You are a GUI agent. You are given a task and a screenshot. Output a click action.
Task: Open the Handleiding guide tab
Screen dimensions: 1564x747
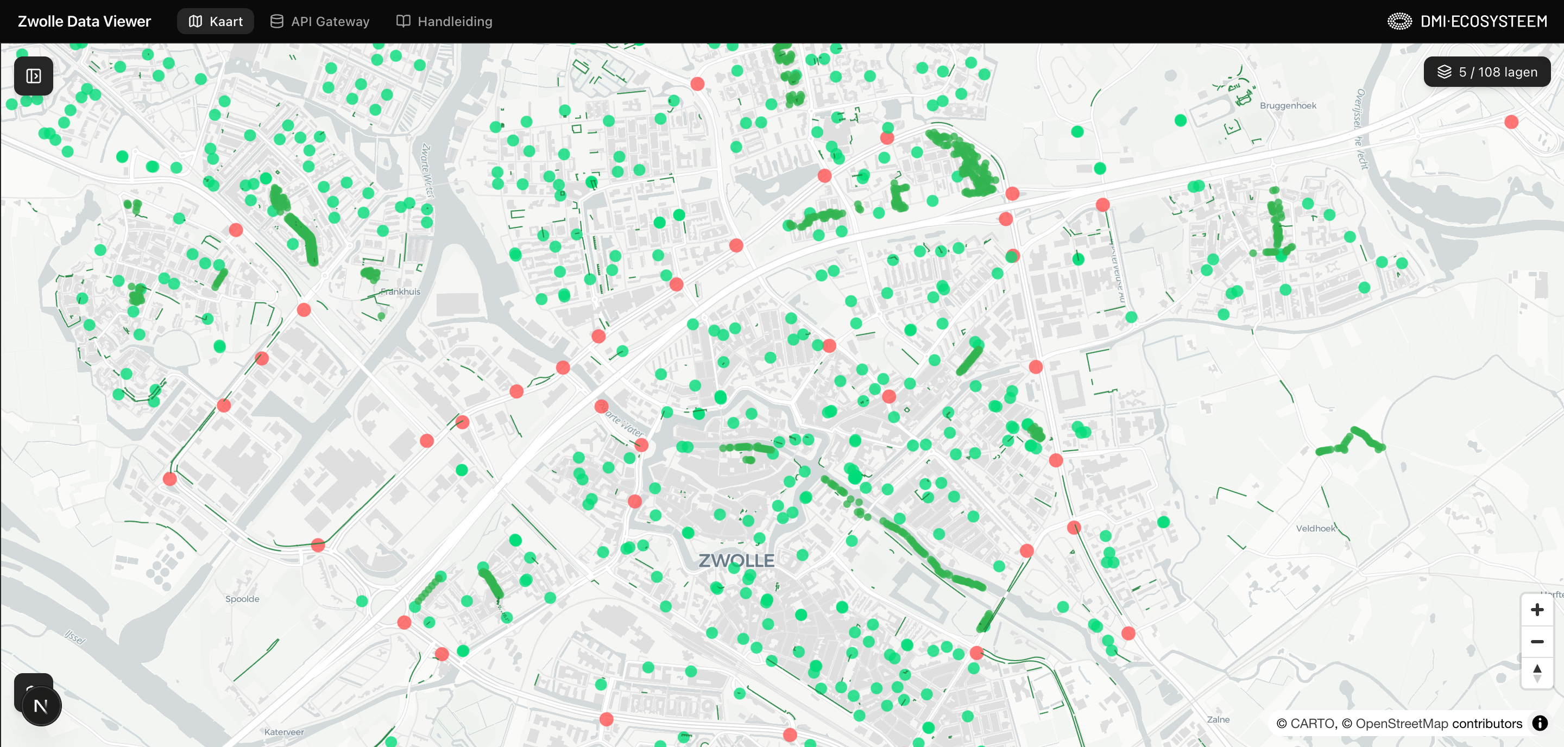click(x=444, y=21)
